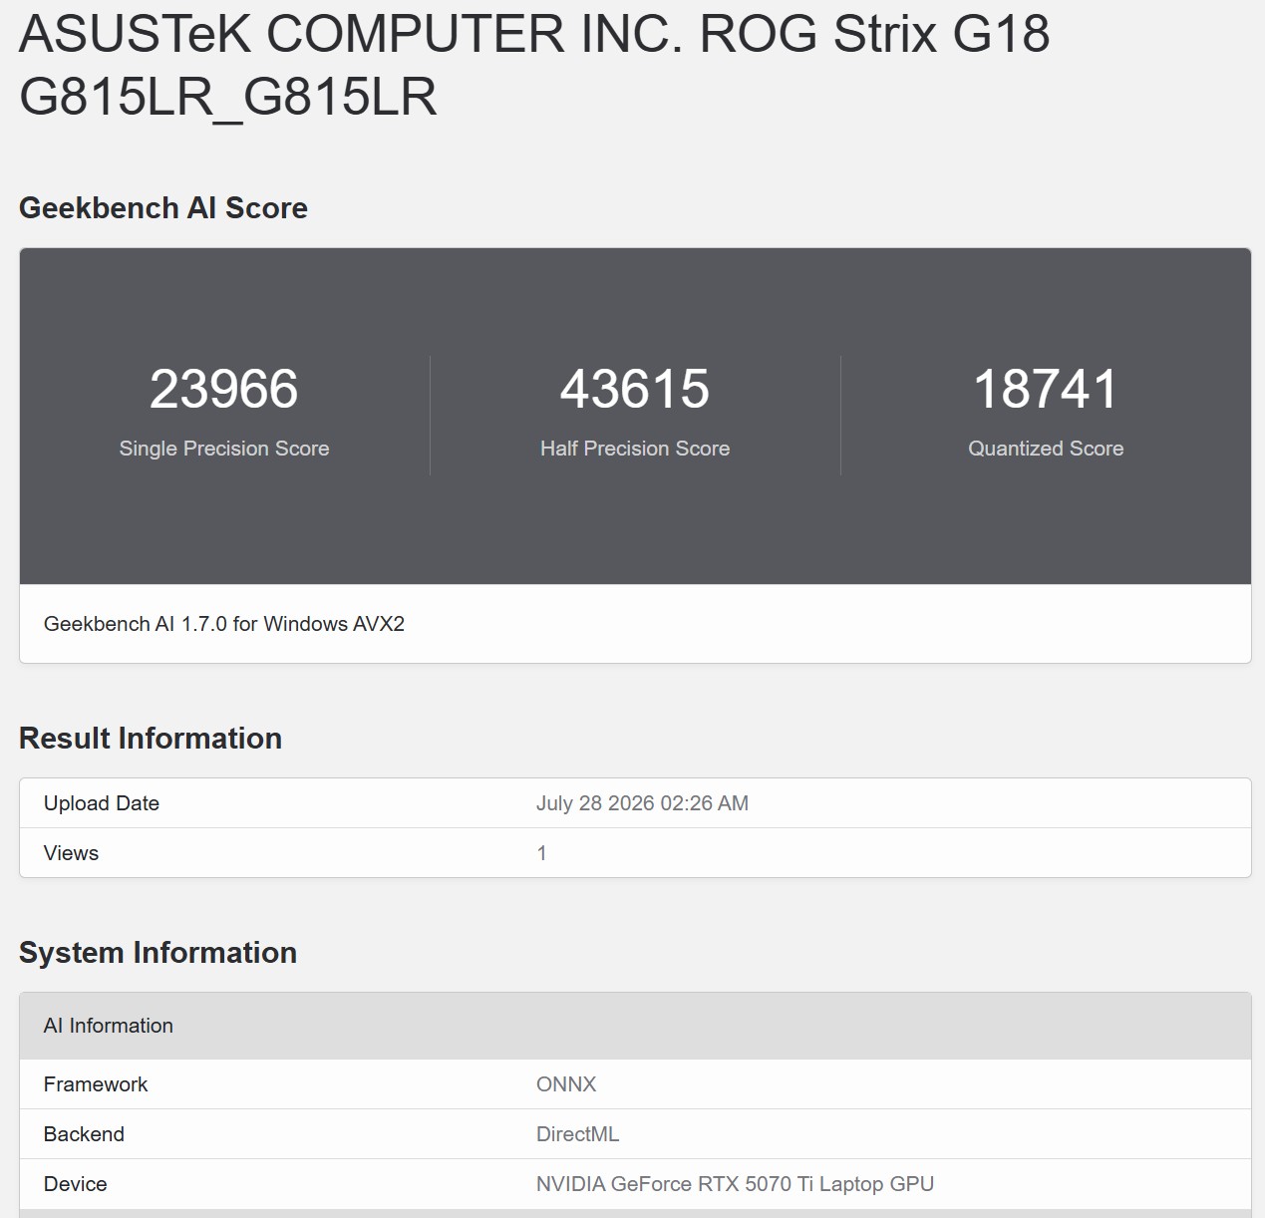Click the Quantized Score label
The image size is (1265, 1218).
click(1046, 449)
